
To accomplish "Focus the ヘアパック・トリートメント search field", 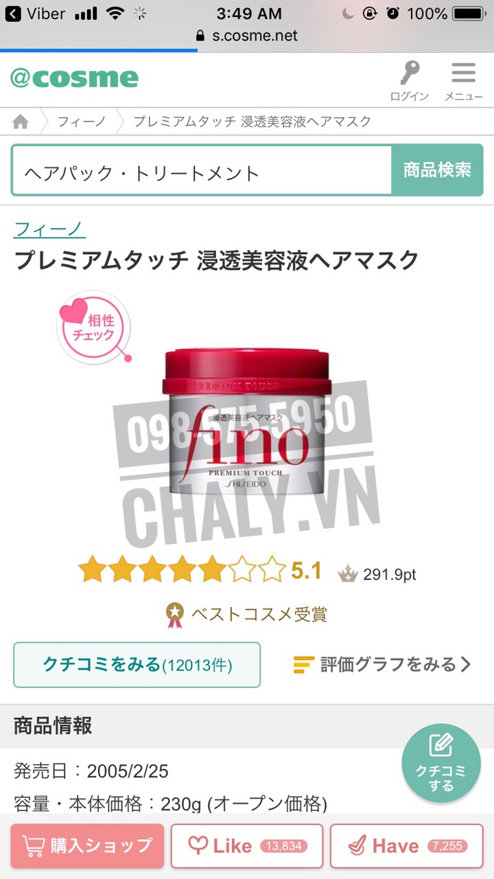I will coord(202,170).
